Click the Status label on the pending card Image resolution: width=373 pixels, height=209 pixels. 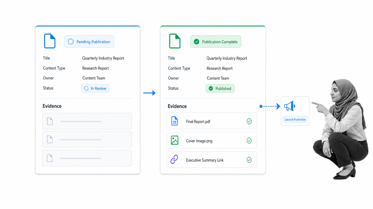point(48,88)
